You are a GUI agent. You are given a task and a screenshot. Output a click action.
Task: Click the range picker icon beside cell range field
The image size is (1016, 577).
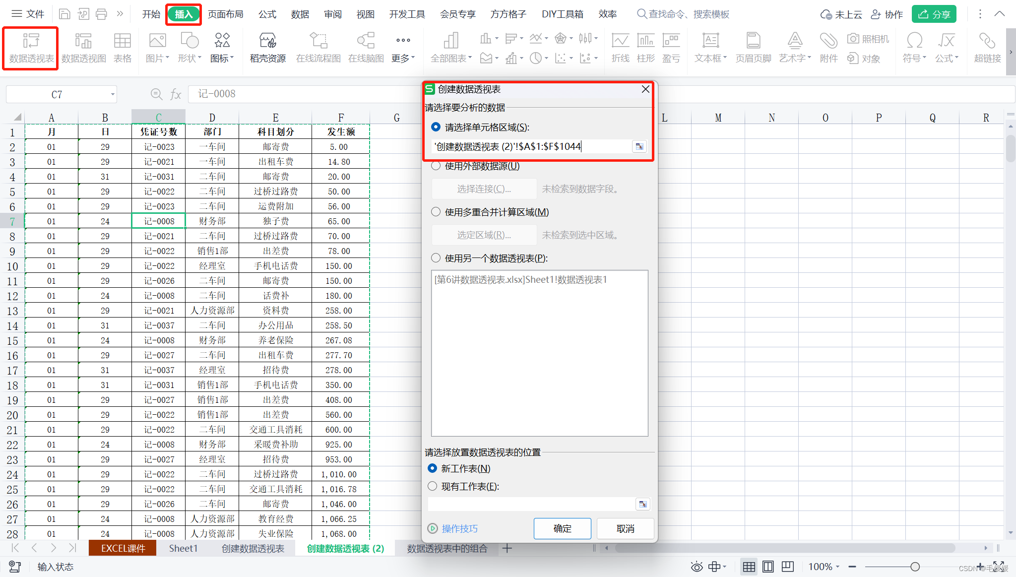click(x=639, y=146)
